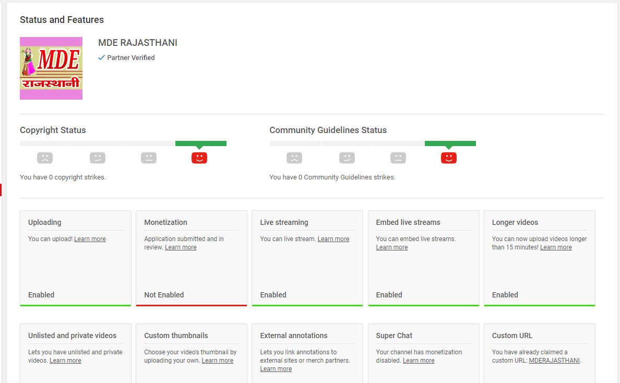
Task: Click the Enabled status in Uploading card
Action: (41, 295)
